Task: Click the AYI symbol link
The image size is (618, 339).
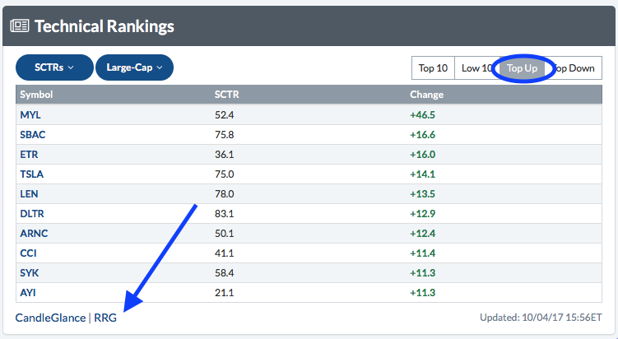Action: pos(29,293)
